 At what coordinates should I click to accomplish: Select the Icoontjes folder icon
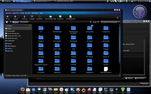[x=41, y=53]
